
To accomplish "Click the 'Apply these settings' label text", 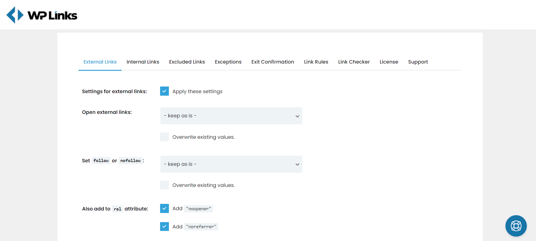I will click(197, 92).
